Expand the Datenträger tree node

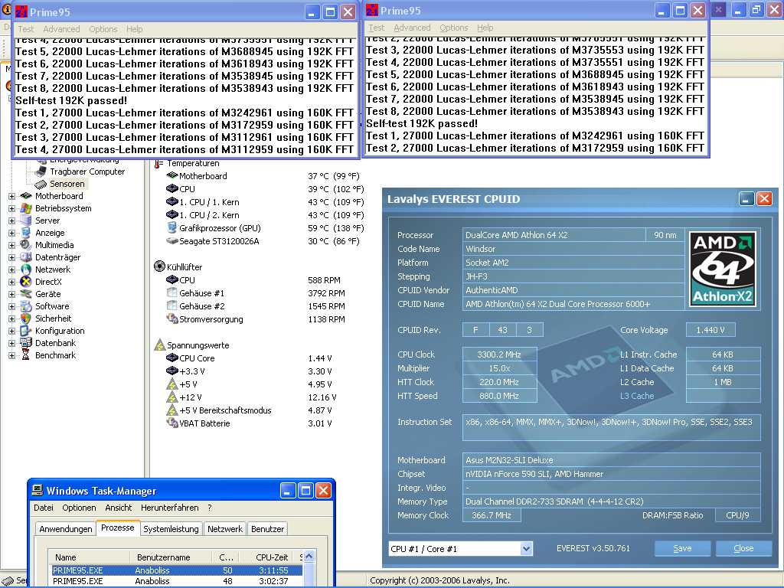pyautogui.click(x=12, y=257)
